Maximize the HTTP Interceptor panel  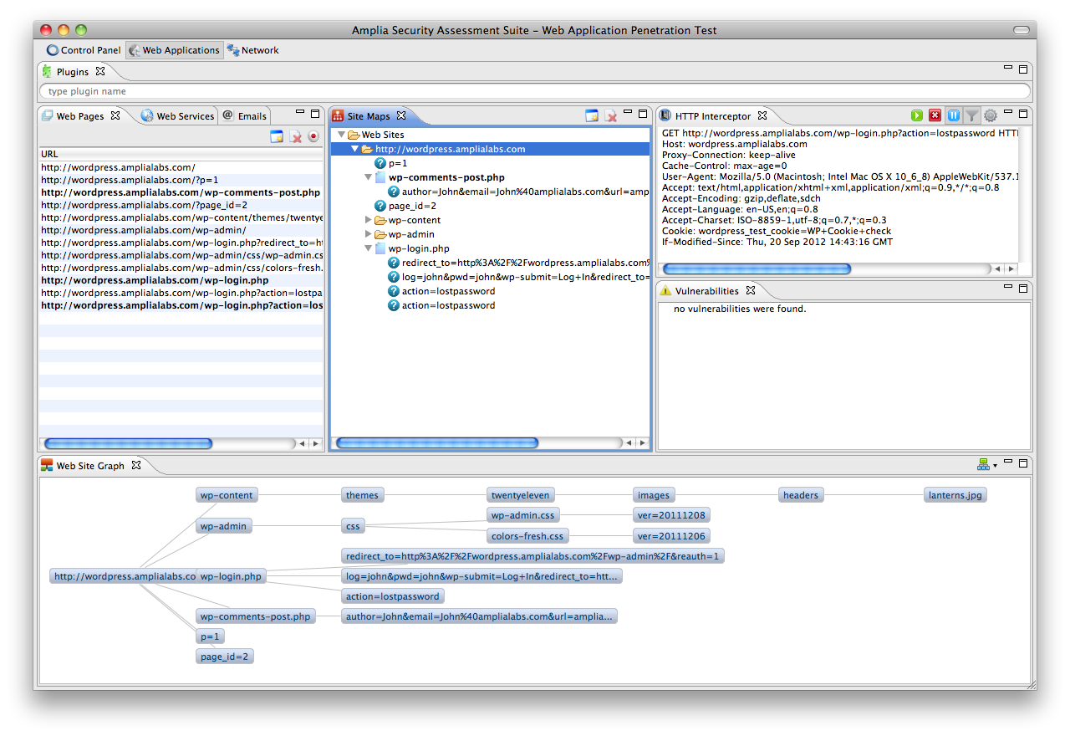1022,113
